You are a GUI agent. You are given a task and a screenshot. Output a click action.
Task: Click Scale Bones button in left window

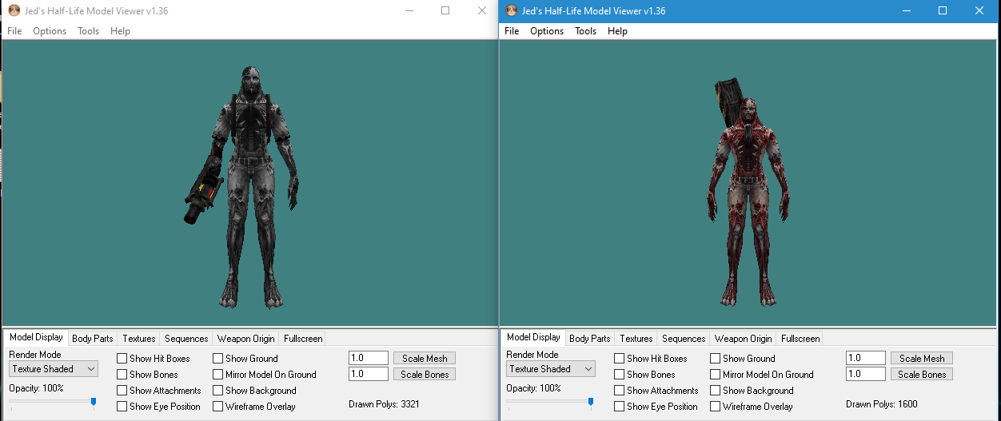425,375
